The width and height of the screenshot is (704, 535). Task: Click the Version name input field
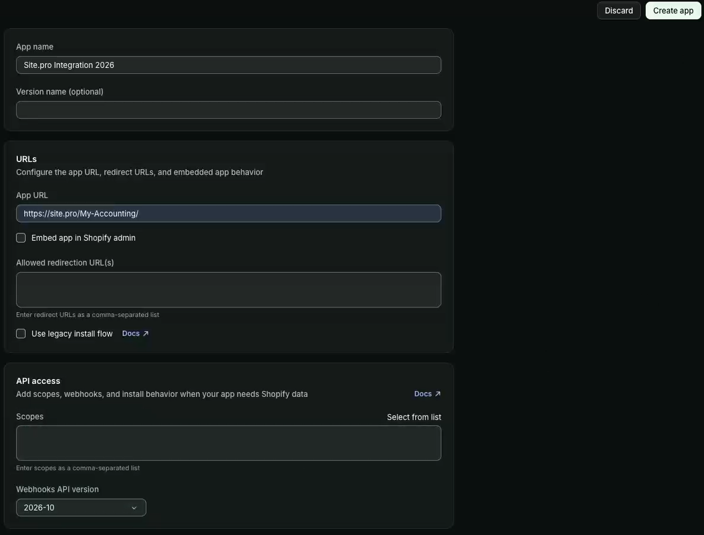tap(229, 110)
